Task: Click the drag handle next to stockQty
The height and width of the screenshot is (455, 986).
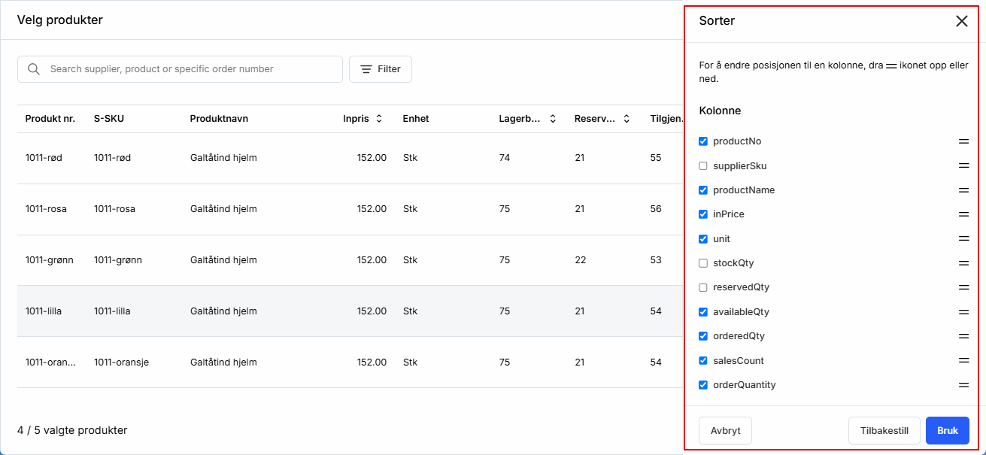Action: click(963, 263)
